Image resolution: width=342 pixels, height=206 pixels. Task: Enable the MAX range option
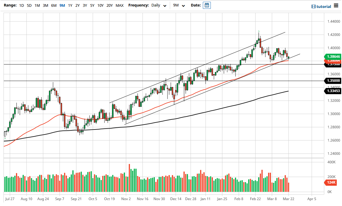point(119,5)
